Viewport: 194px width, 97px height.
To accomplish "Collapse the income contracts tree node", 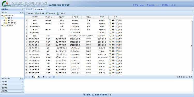I will click(2, 16).
